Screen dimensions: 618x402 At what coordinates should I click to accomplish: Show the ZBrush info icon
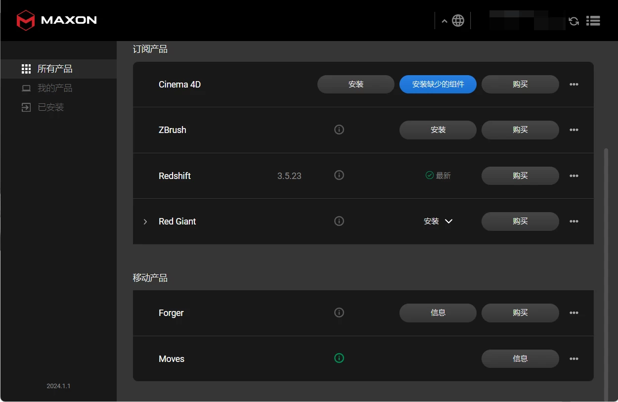[339, 130]
